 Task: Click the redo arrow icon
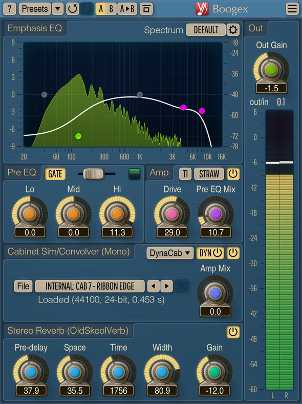point(87,9)
